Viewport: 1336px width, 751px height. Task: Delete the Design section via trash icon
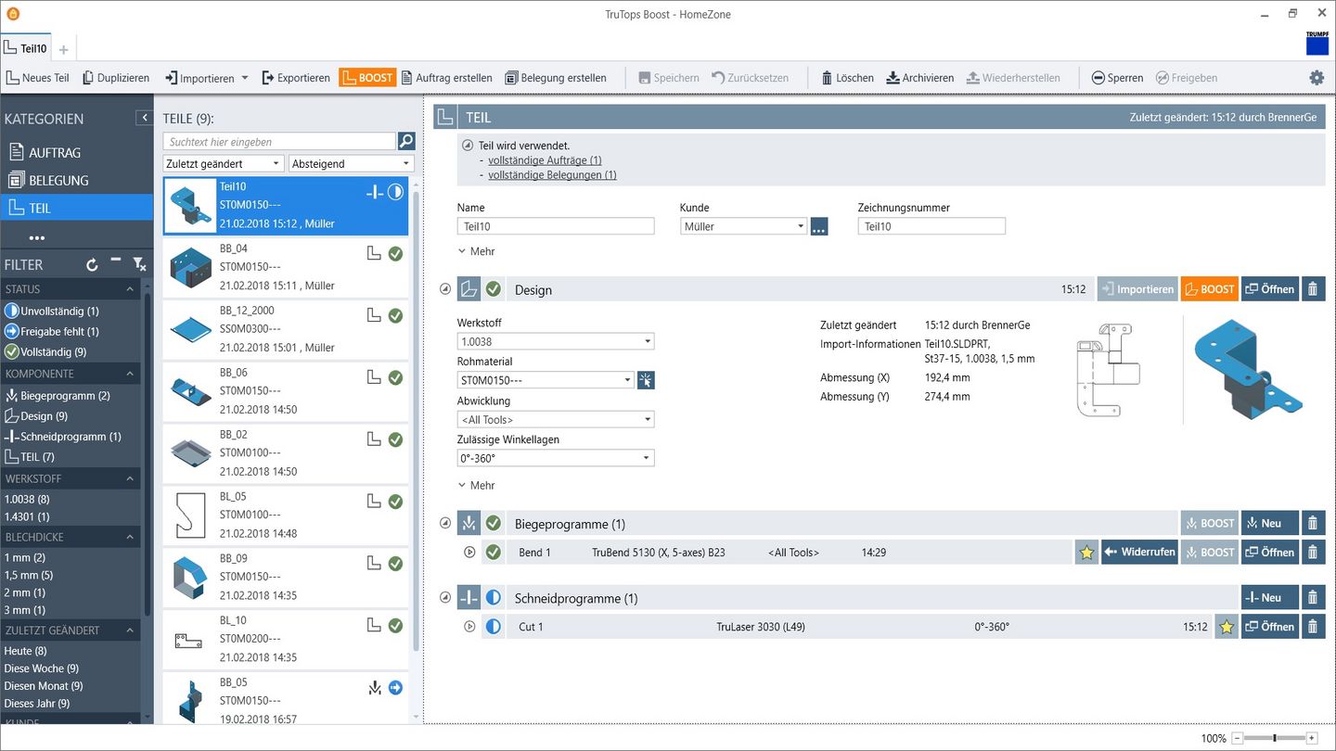(1312, 289)
